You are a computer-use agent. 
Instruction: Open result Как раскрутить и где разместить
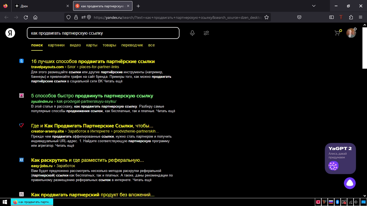[x=88, y=160]
